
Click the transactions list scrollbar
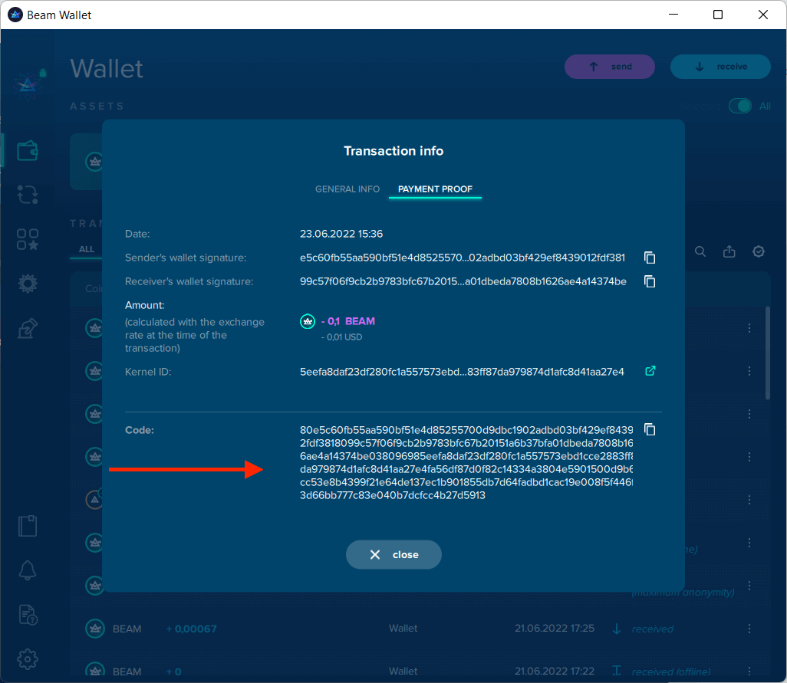768,353
